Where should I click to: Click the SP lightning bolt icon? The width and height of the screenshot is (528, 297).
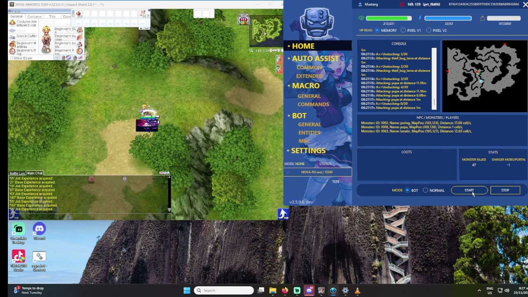click(x=420, y=18)
